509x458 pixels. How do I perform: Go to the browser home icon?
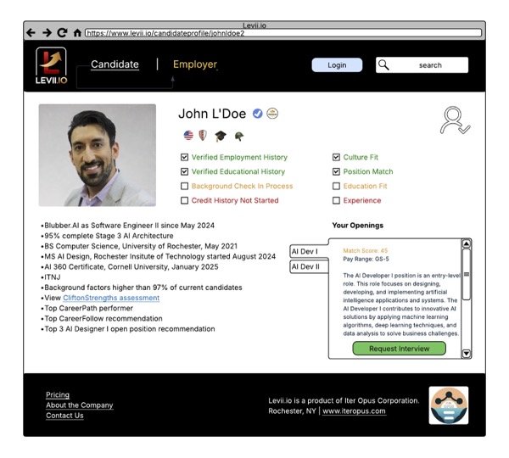tap(77, 33)
